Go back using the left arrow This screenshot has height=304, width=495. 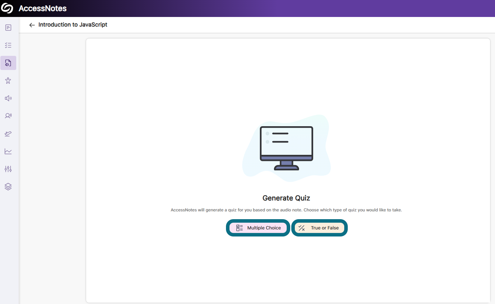click(x=32, y=25)
